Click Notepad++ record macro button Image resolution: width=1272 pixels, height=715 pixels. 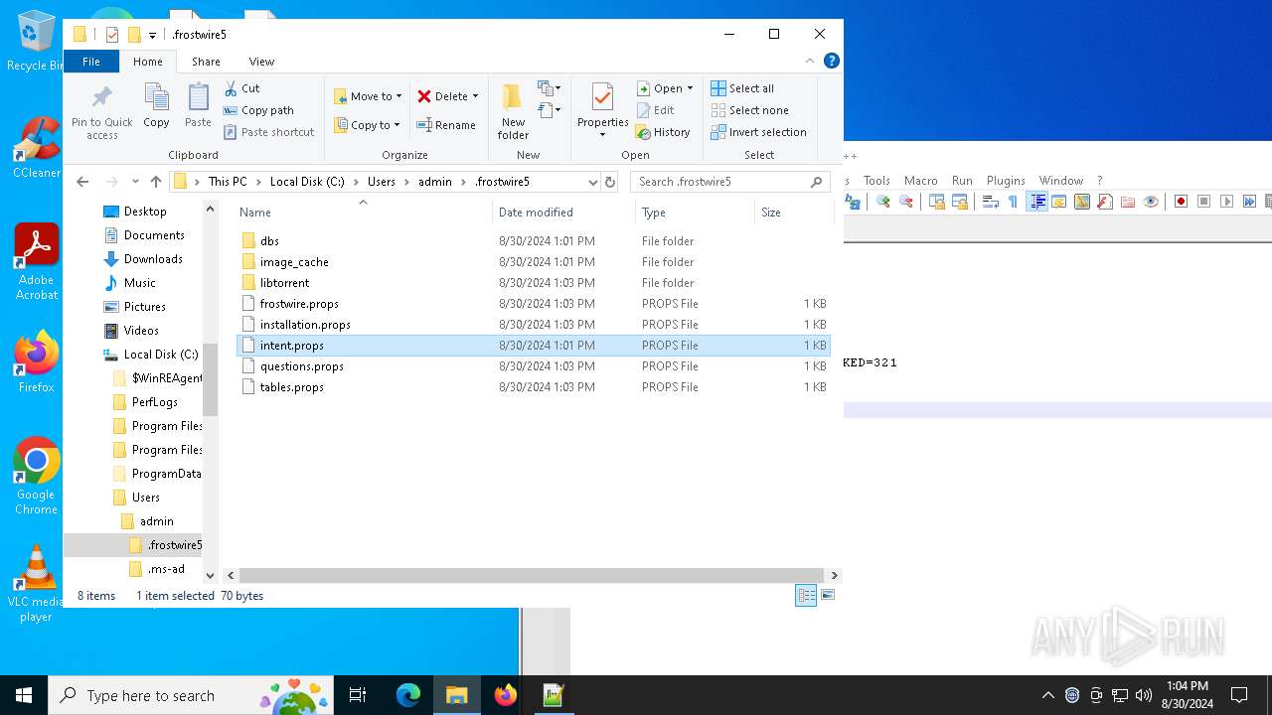[x=1181, y=202]
